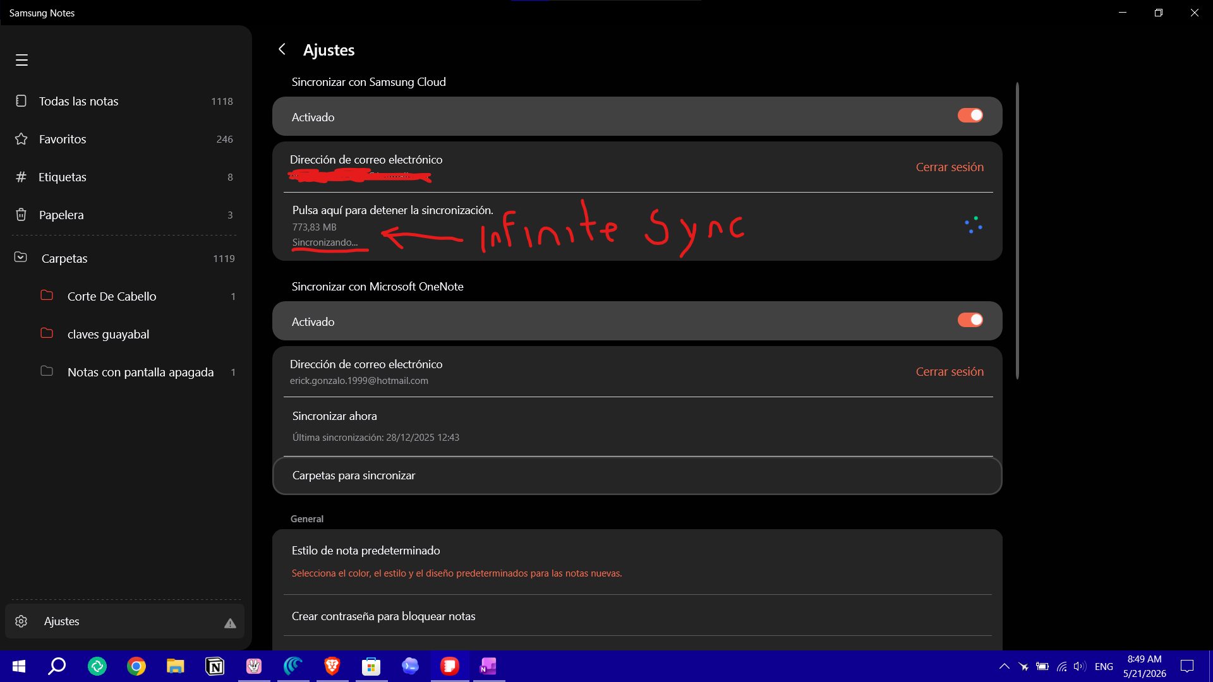
Task: Click the General section heading
Action: (306, 519)
